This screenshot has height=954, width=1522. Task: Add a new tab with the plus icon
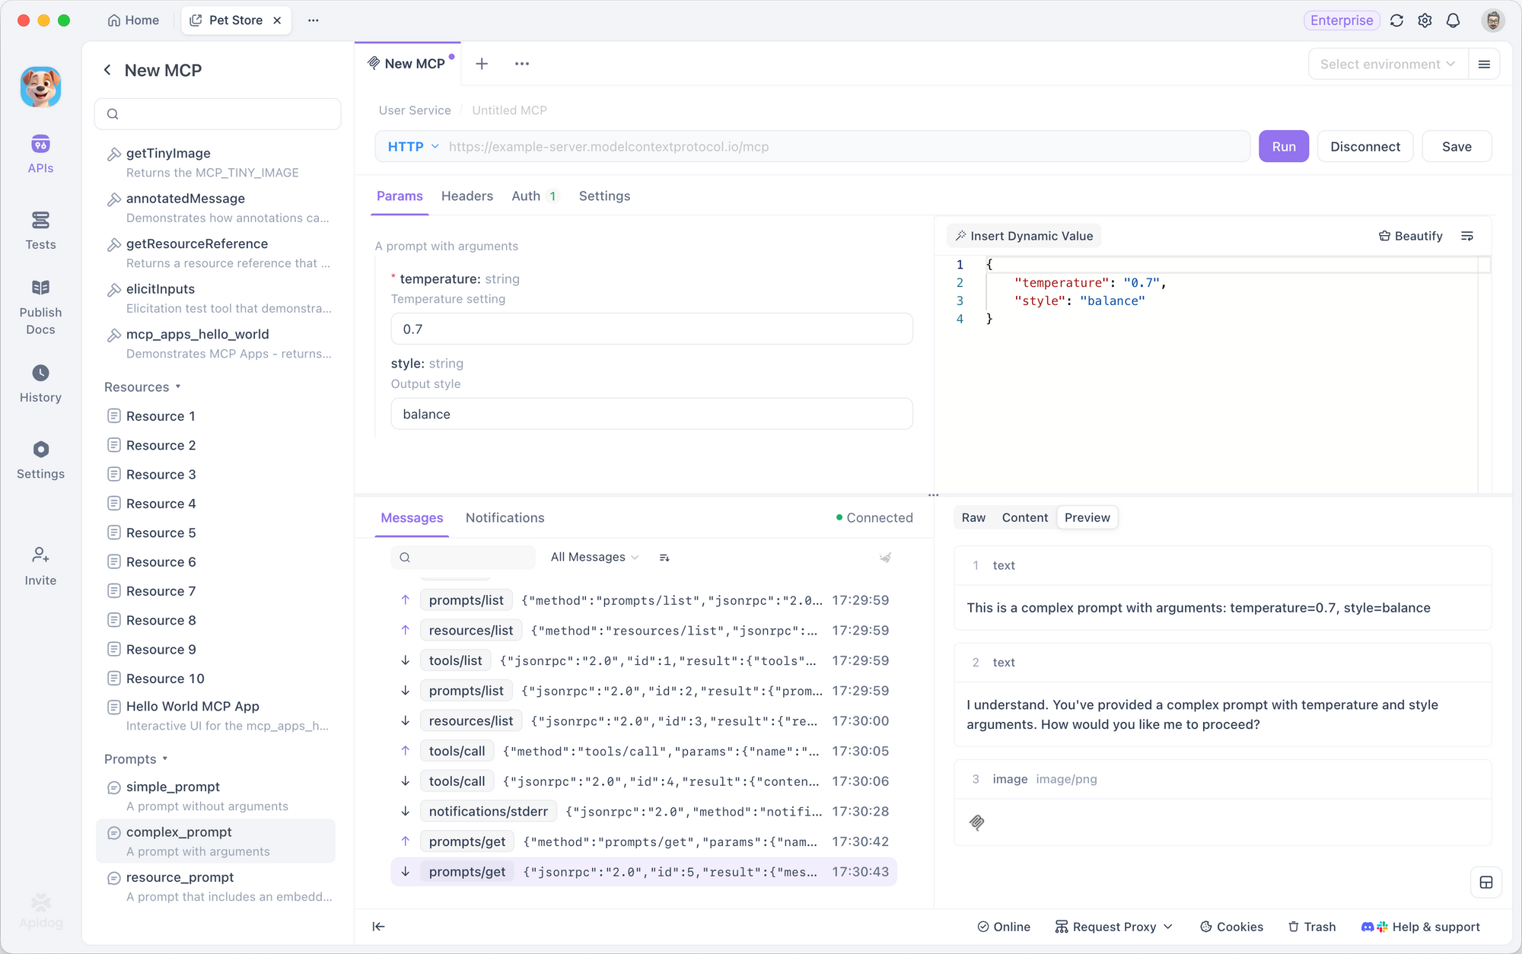[482, 64]
